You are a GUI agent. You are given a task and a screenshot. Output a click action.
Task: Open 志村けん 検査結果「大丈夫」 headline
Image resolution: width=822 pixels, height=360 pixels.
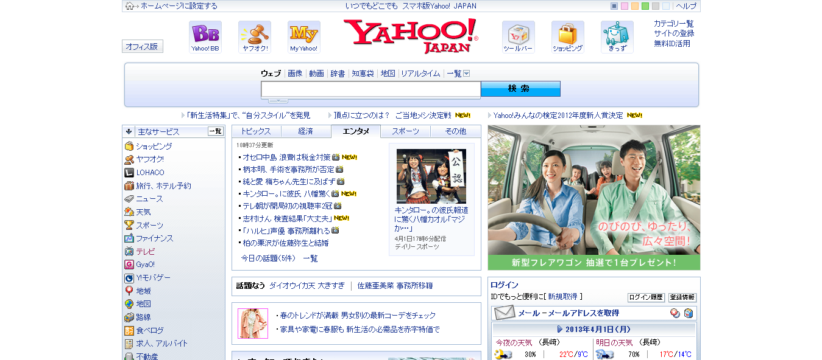pyautogui.click(x=288, y=218)
